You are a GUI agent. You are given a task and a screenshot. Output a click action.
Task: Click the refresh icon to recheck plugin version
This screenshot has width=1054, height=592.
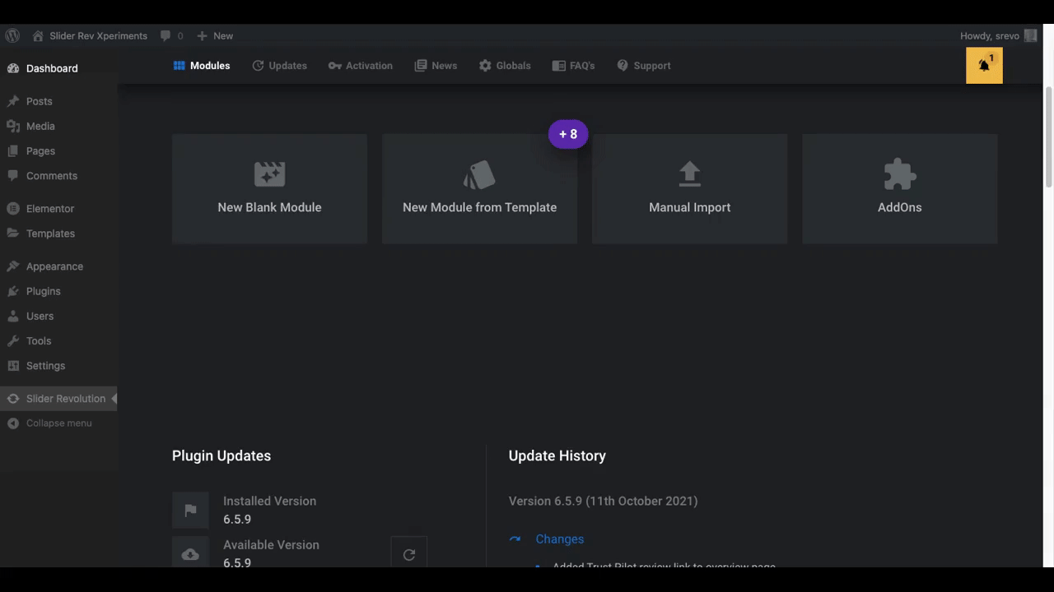409,554
